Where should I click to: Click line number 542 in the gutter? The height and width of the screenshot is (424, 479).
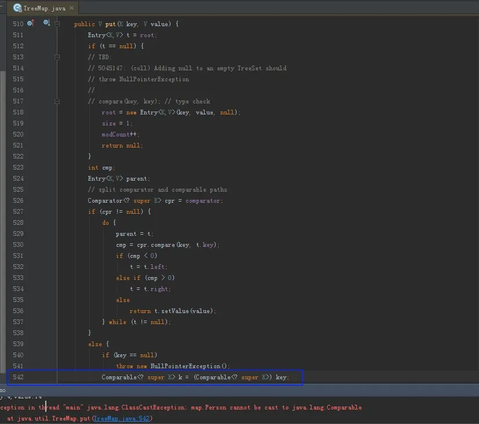pyautogui.click(x=17, y=378)
